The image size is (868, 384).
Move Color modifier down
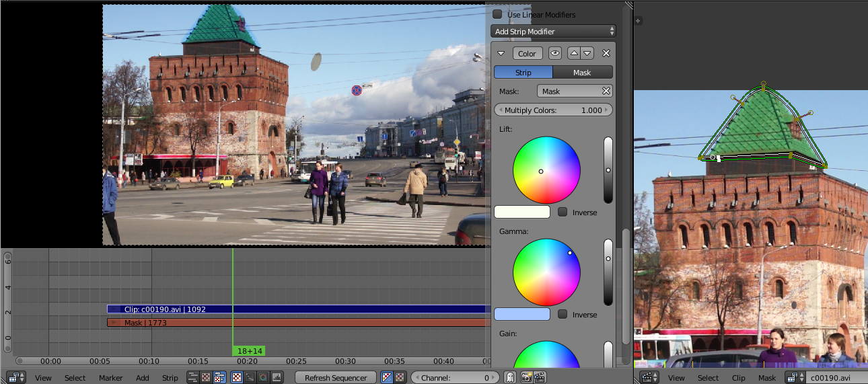(x=587, y=53)
